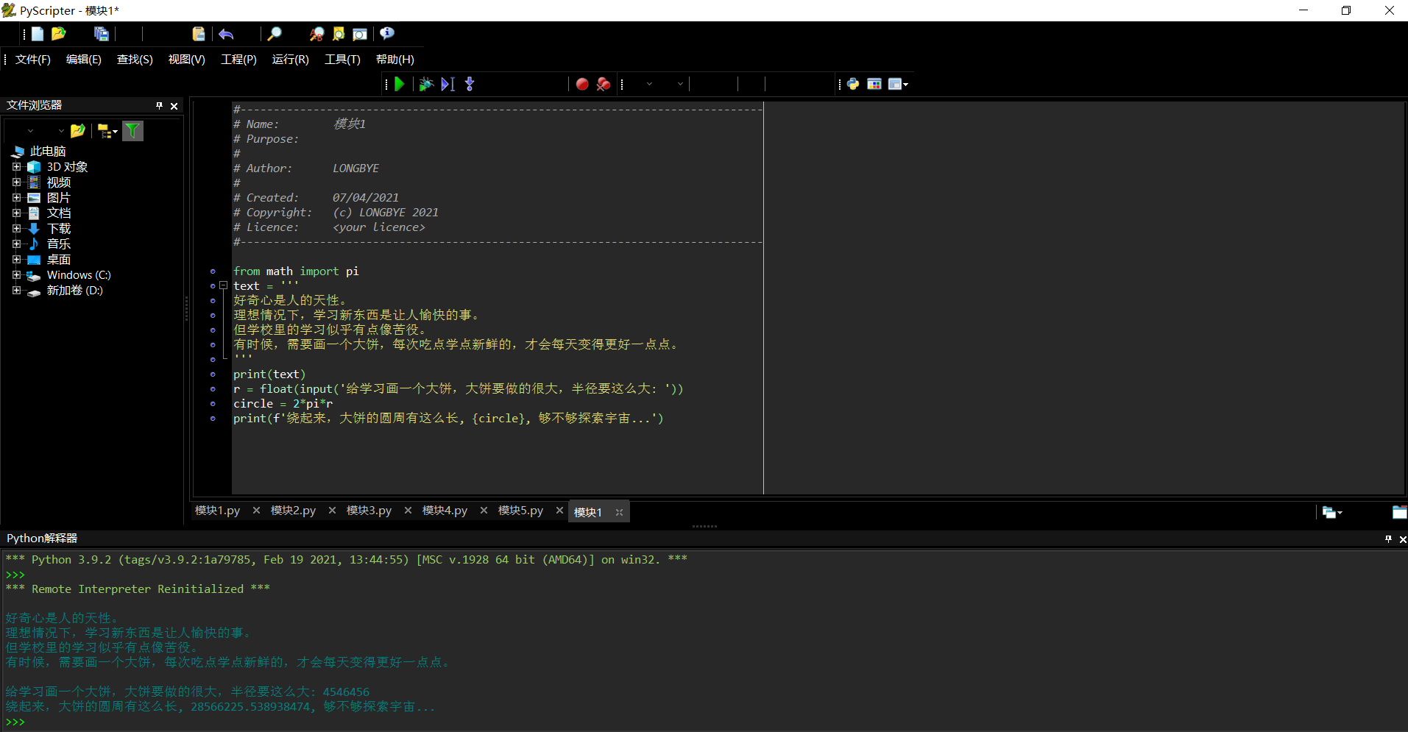This screenshot has width=1408, height=732.
Task: Open the 工具(T) menu
Action: pos(343,60)
